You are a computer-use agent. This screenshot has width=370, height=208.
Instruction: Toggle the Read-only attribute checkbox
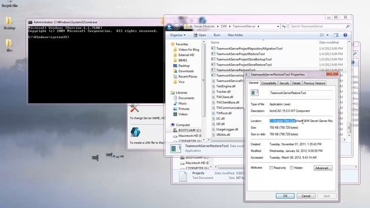(271, 168)
